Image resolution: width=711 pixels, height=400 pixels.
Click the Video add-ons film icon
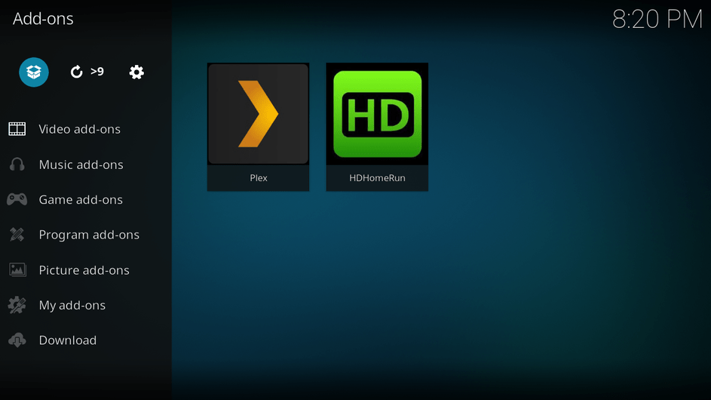(x=17, y=129)
